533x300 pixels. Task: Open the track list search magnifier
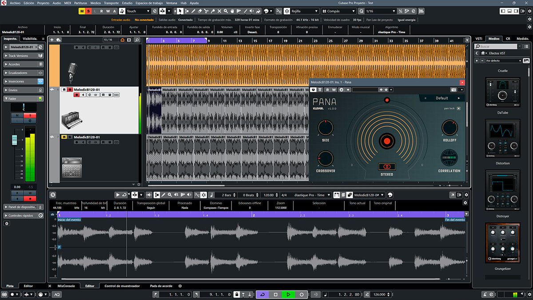click(137, 40)
